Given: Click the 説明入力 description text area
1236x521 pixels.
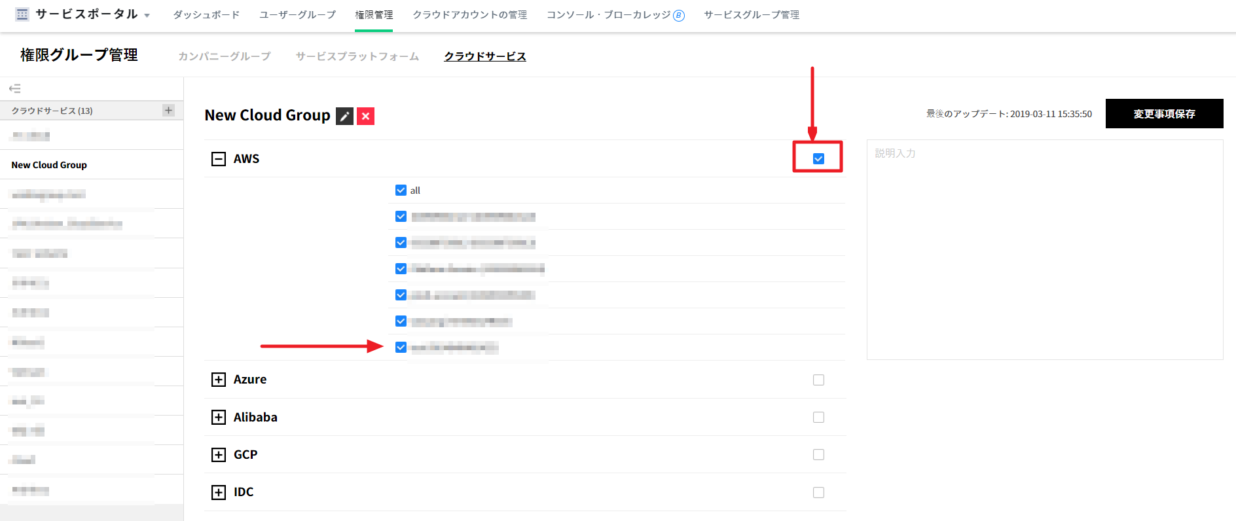Looking at the screenshot, I should 1044,249.
